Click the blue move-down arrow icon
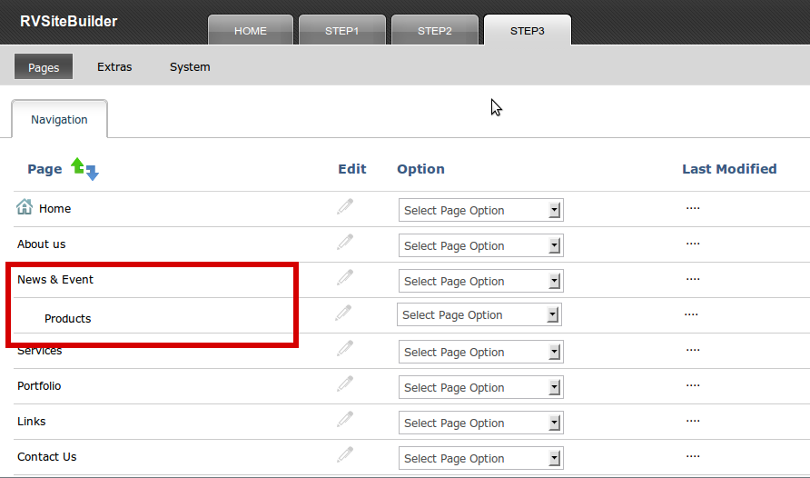This screenshot has height=478, width=810. click(92, 173)
